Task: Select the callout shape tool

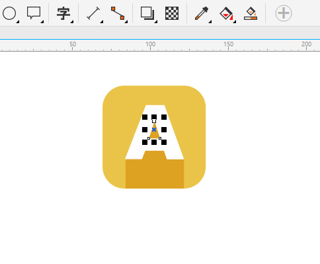Action: point(34,13)
